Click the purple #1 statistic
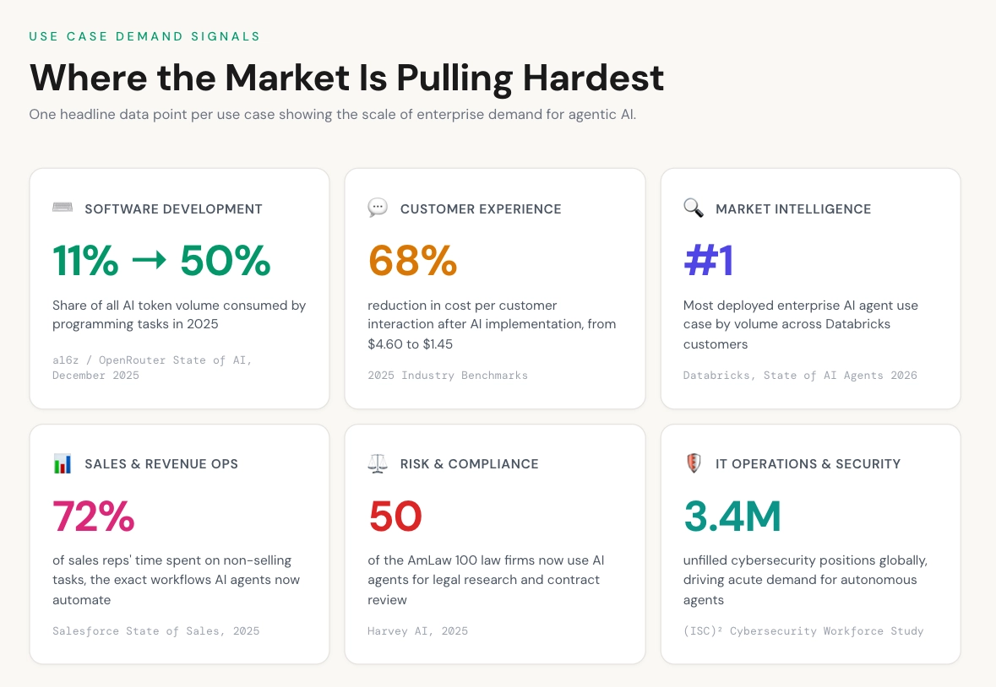The width and height of the screenshot is (996, 687). [708, 261]
